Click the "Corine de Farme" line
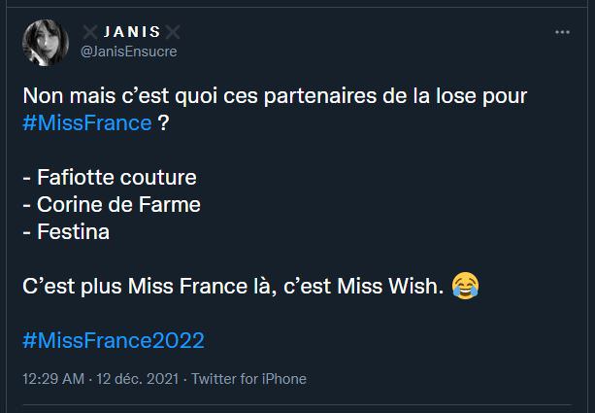The height and width of the screenshot is (413, 595). [113, 205]
